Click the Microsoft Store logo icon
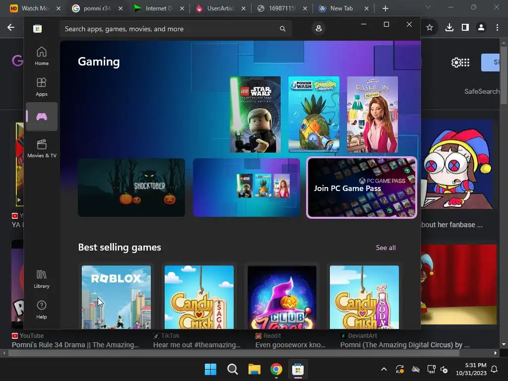This screenshot has height=381, width=508. (37, 28)
